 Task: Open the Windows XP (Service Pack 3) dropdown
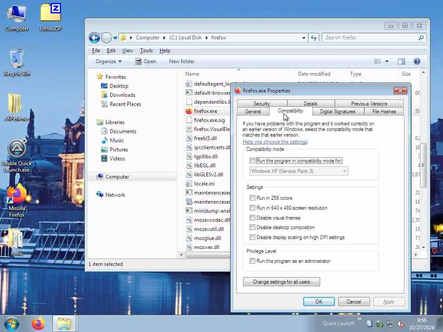pyautogui.click(x=299, y=171)
